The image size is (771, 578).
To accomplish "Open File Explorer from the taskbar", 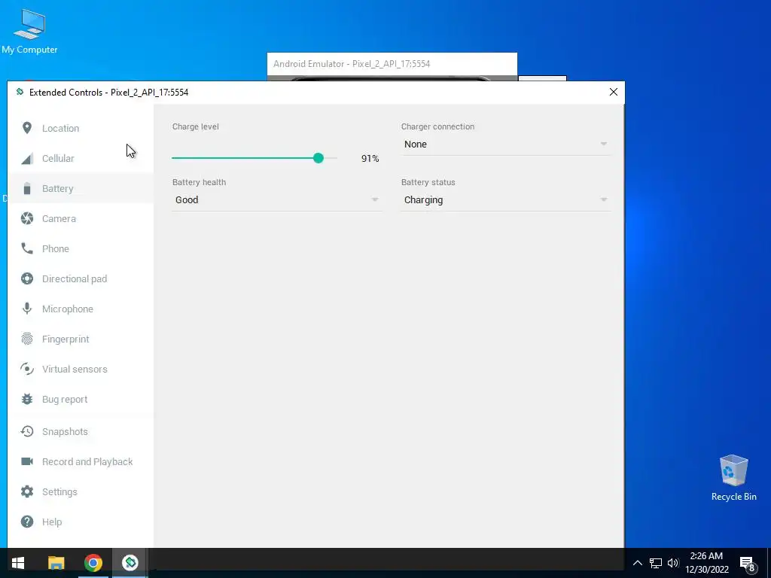I will coord(56,563).
